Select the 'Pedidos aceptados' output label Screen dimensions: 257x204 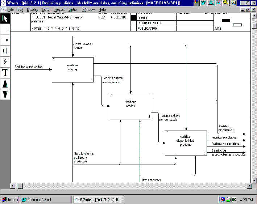tap(224, 137)
